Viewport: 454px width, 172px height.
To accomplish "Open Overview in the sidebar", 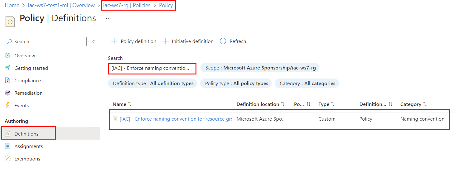I will 25,55.
